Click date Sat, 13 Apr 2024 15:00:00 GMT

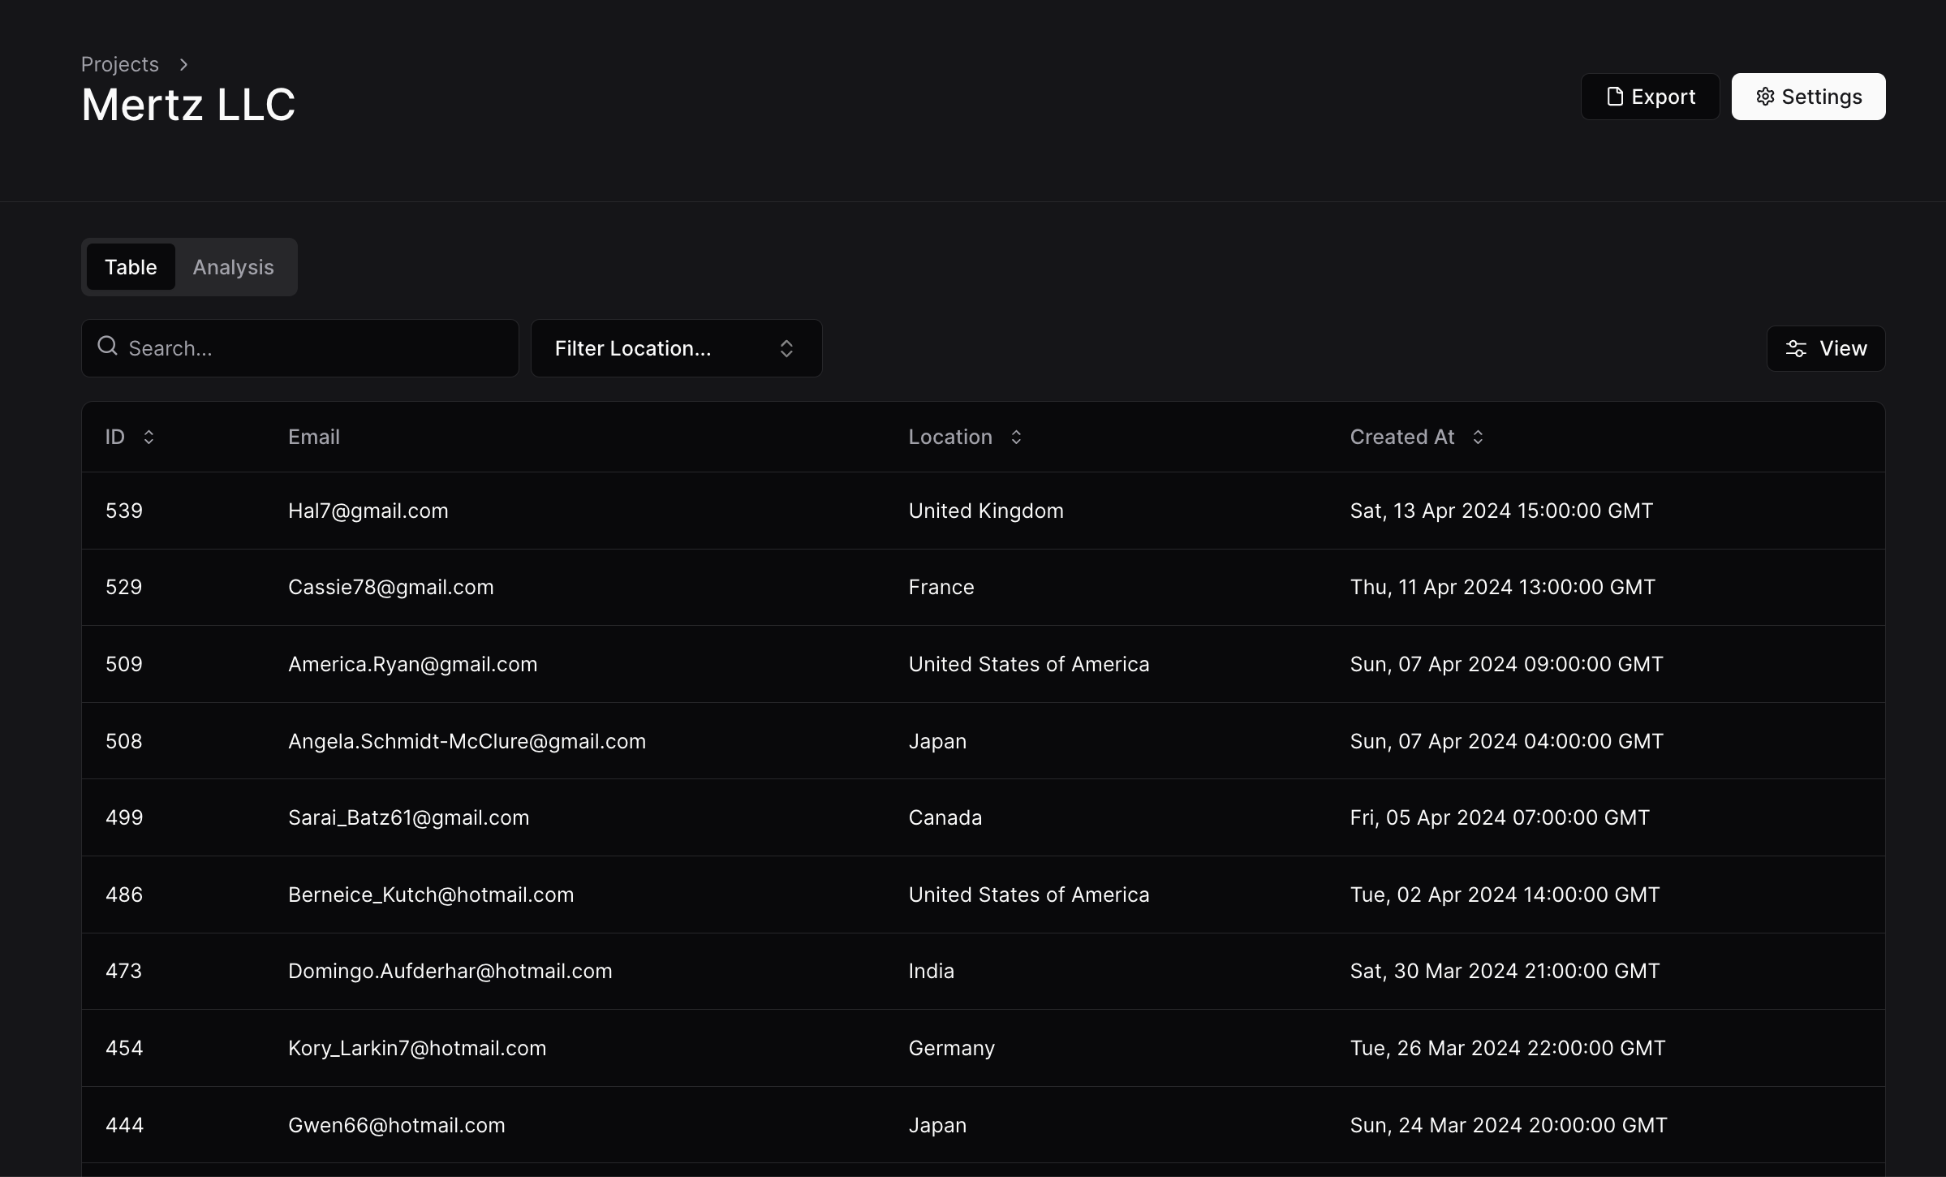pos(1501,511)
